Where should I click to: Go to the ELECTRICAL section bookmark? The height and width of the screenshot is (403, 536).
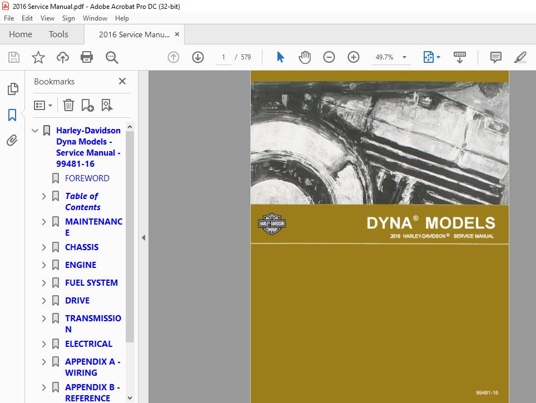88,344
